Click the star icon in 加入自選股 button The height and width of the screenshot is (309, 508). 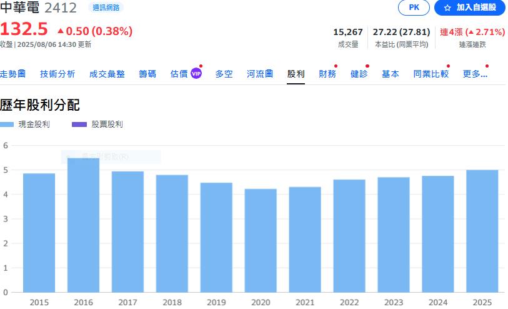click(x=447, y=8)
